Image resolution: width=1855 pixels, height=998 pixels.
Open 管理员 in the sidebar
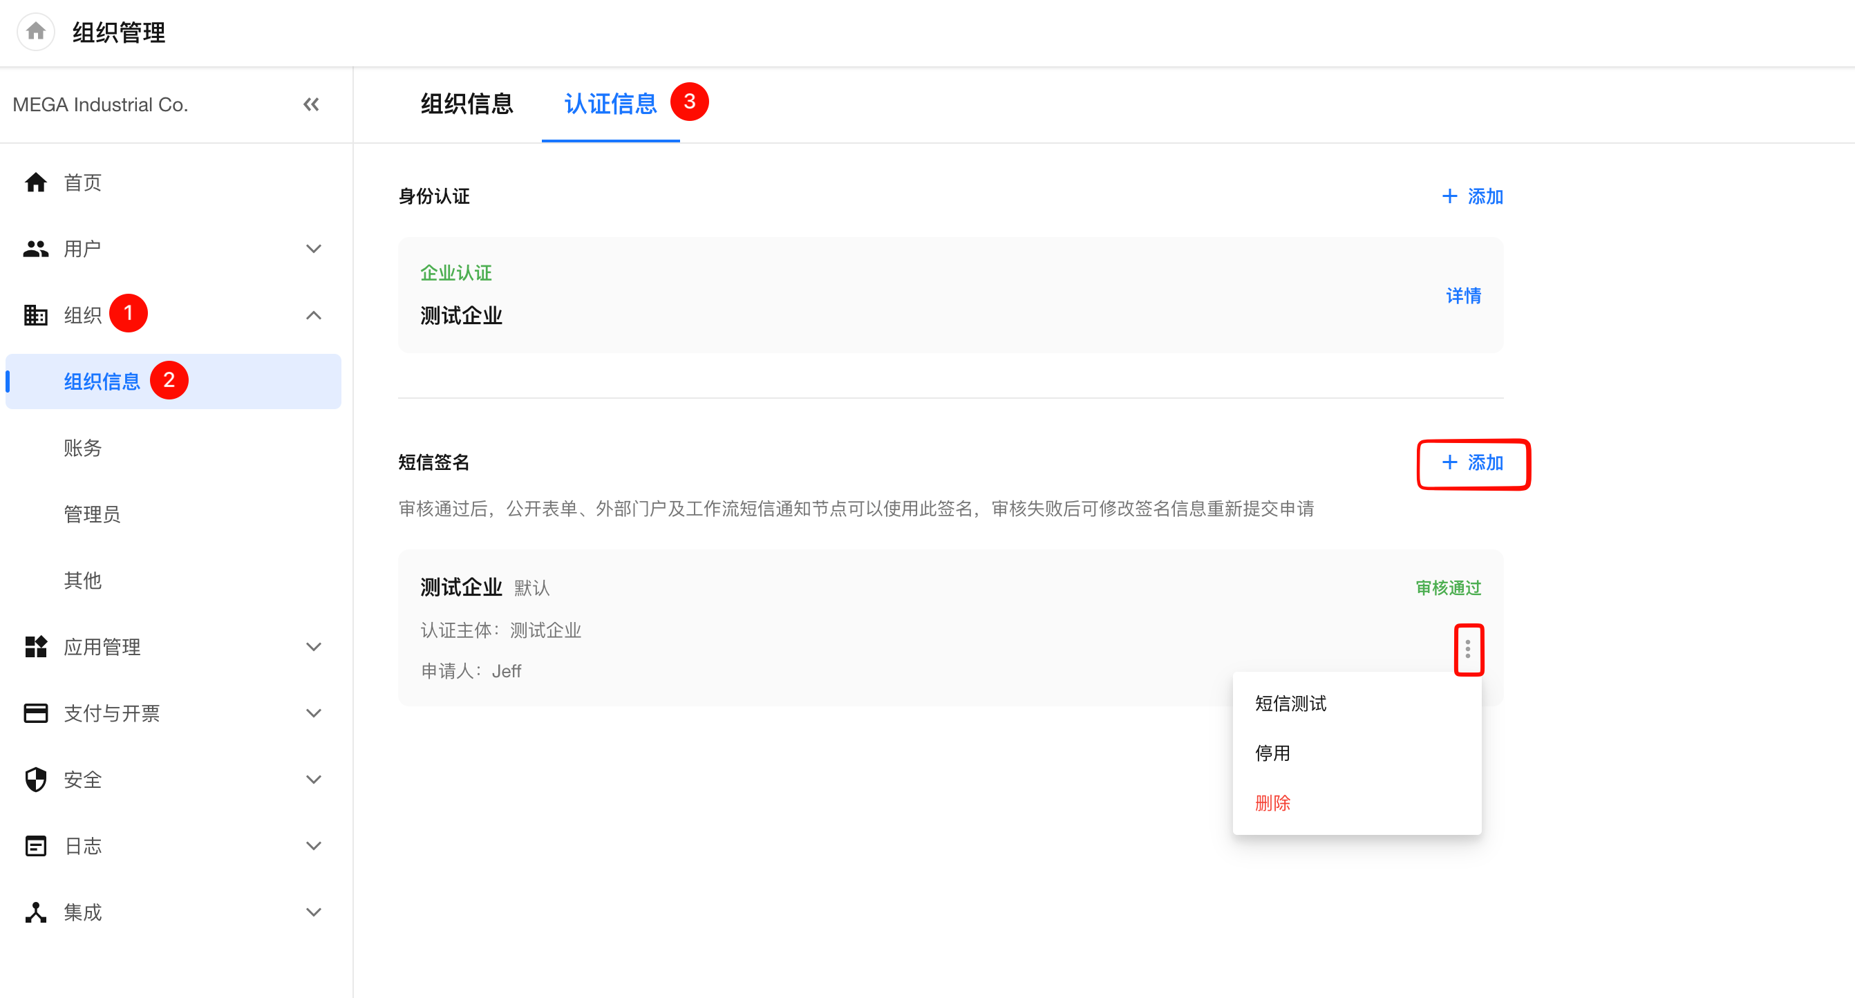[92, 514]
